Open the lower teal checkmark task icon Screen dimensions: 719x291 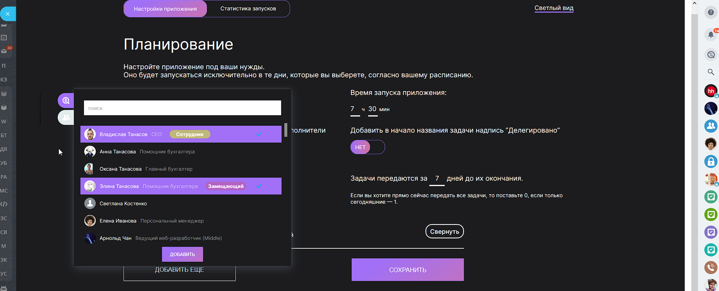711,250
